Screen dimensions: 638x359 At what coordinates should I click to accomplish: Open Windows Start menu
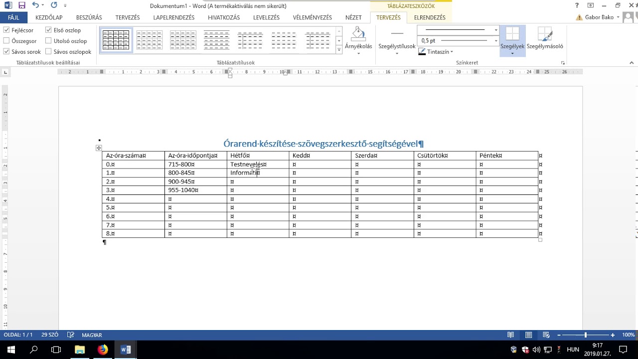pos(11,350)
